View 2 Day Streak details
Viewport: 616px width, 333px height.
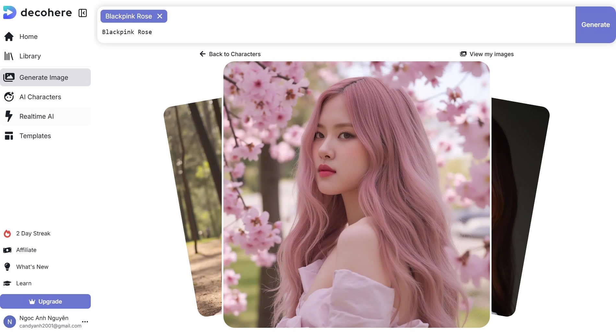pyautogui.click(x=27, y=233)
